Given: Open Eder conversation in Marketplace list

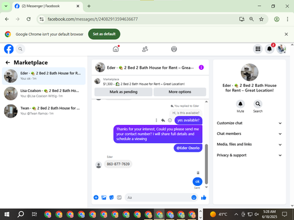Looking at the screenshot, I should 44,76.
